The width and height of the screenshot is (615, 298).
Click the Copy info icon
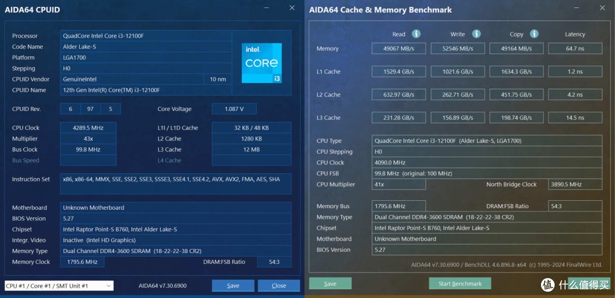click(x=534, y=34)
